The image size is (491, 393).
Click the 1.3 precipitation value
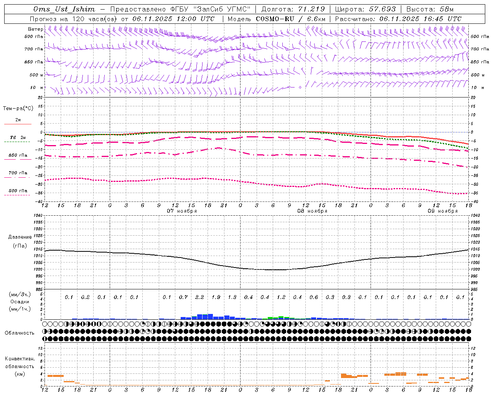[232, 297]
